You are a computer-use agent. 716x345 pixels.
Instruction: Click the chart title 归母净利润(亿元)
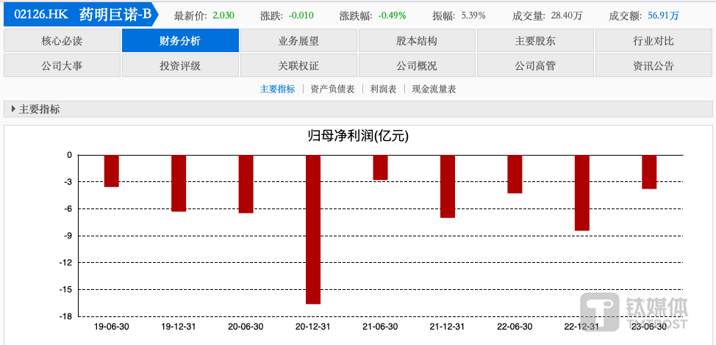(358, 137)
